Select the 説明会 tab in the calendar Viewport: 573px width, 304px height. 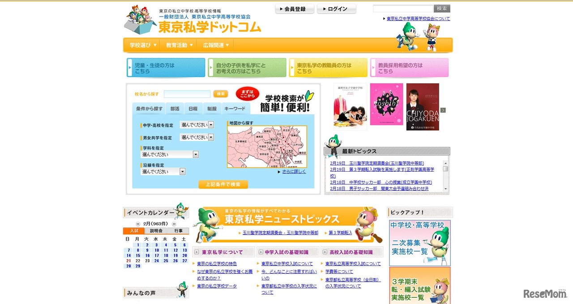155,230
